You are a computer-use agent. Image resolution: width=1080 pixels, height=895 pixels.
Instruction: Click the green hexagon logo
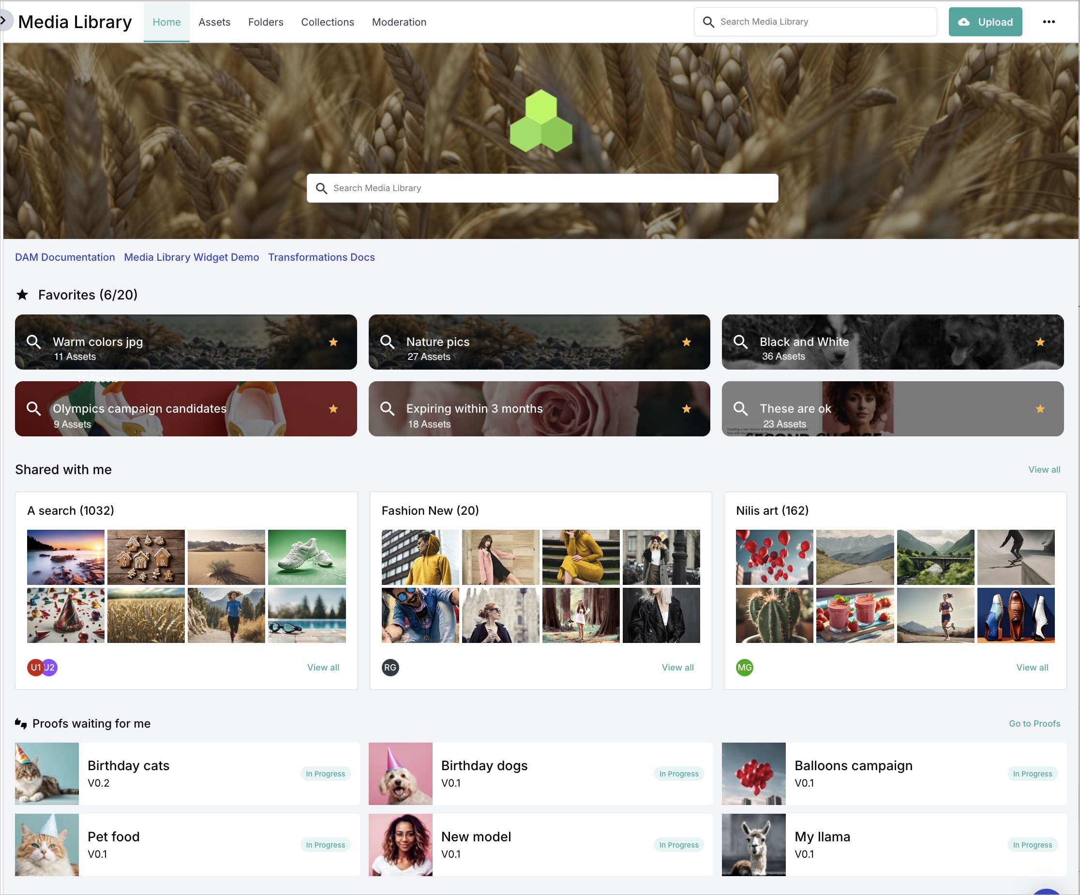coord(540,121)
